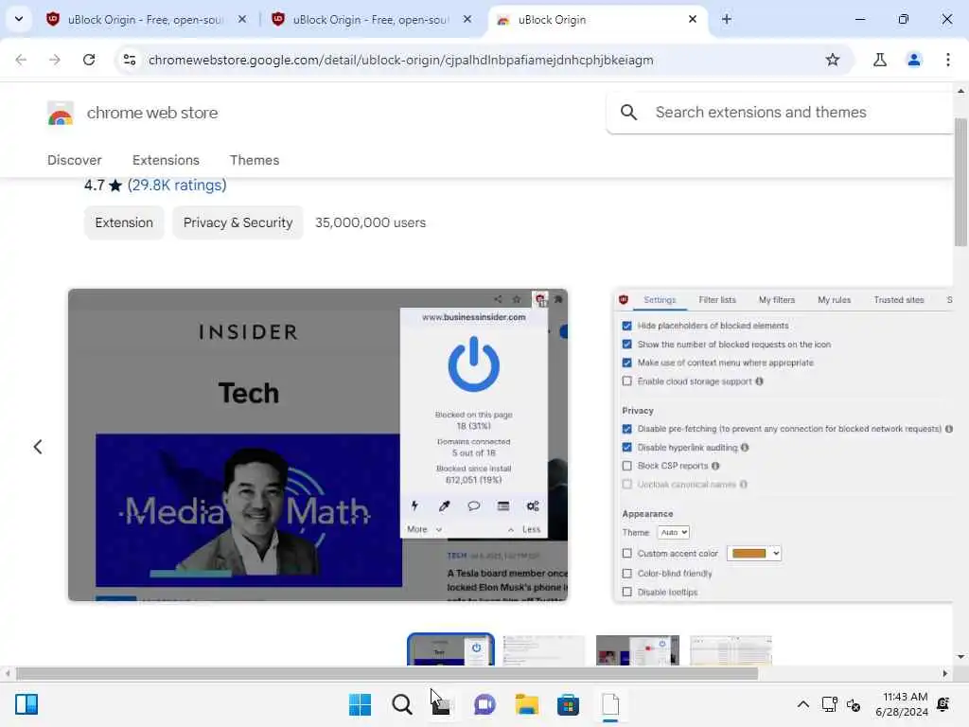Select the Filter lists tab
Image resolution: width=969 pixels, height=727 pixels.
click(x=717, y=300)
